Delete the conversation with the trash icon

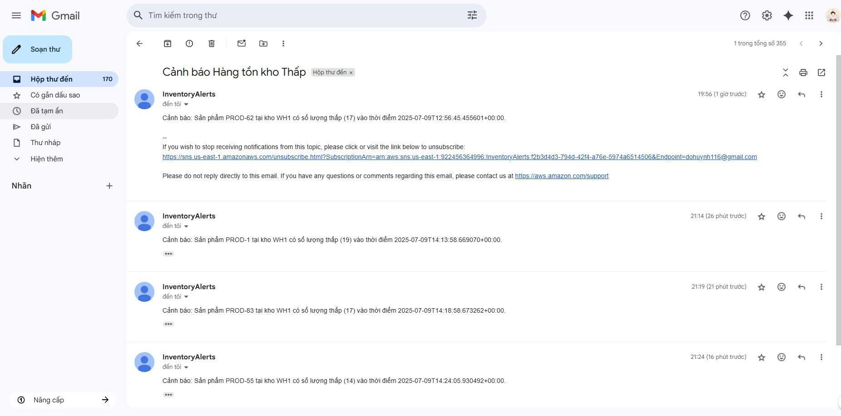pyautogui.click(x=212, y=44)
